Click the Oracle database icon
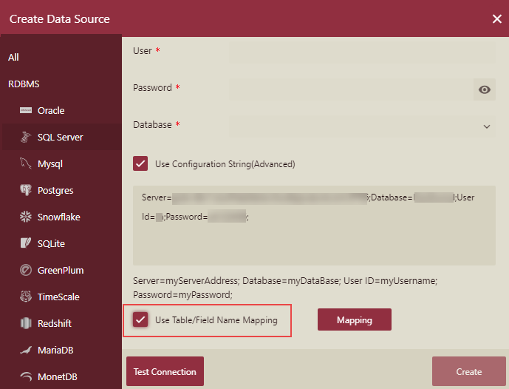 click(26, 110)
